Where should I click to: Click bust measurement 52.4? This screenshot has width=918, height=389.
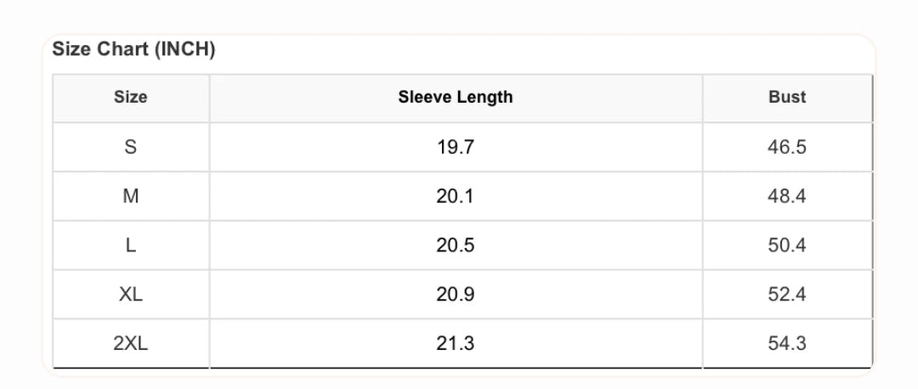point(787,295)
